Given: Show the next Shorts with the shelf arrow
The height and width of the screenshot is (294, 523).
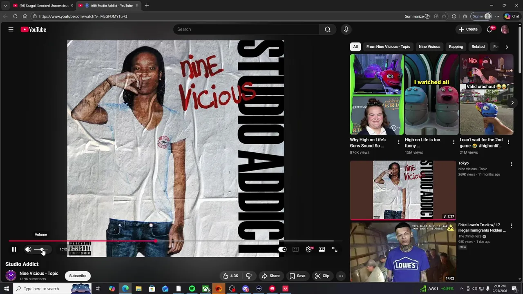Looking at the screenshot, I should pyautogui.click(x=512, y=103).
